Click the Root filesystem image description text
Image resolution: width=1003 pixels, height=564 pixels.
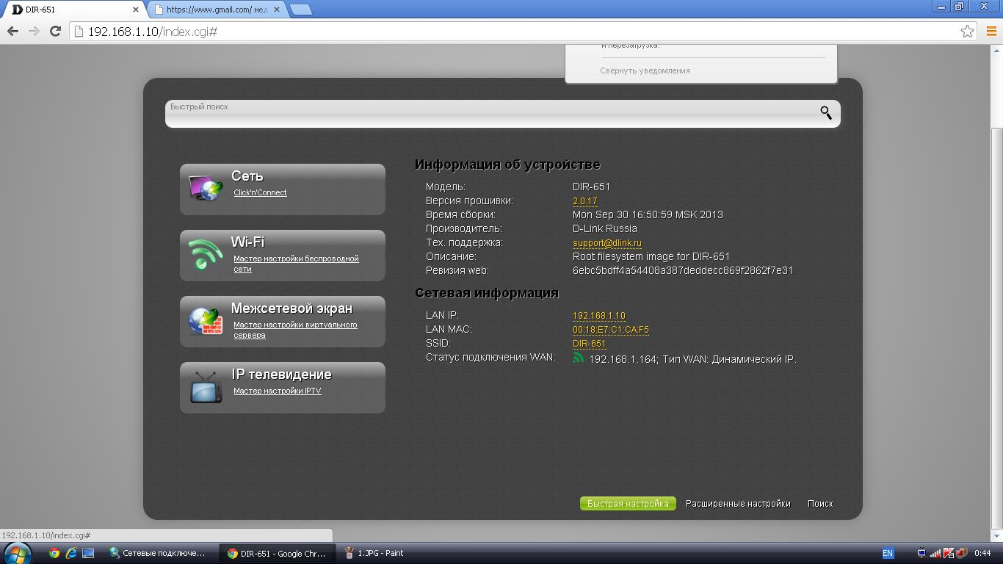pyautogui.click(x=651, y=256)
